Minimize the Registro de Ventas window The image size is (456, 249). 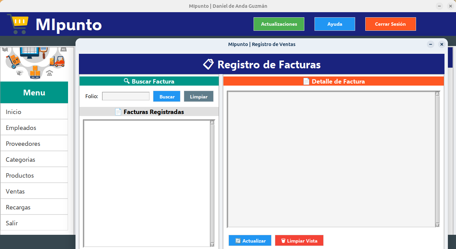click(431, 44)
